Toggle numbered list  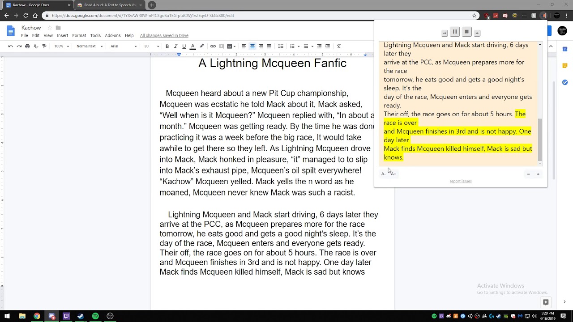click(292, 46)
